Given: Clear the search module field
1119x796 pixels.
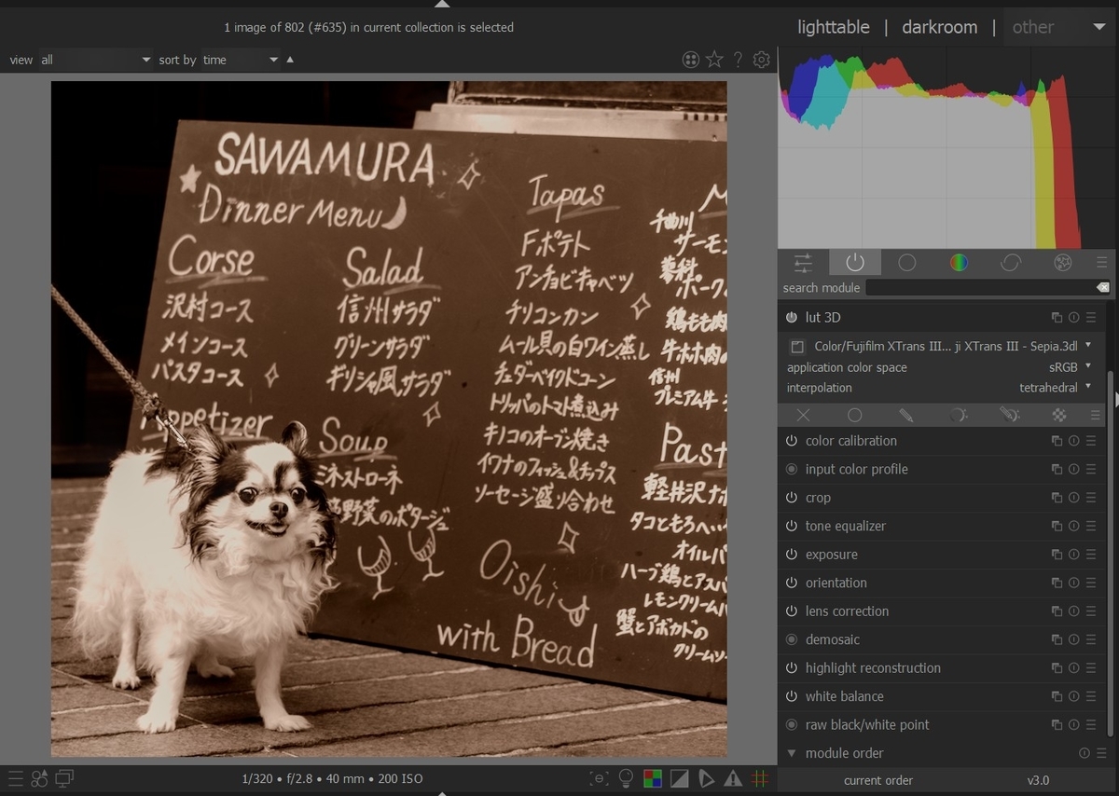Looking at the screenshot, I should [x=1102, y=288].
